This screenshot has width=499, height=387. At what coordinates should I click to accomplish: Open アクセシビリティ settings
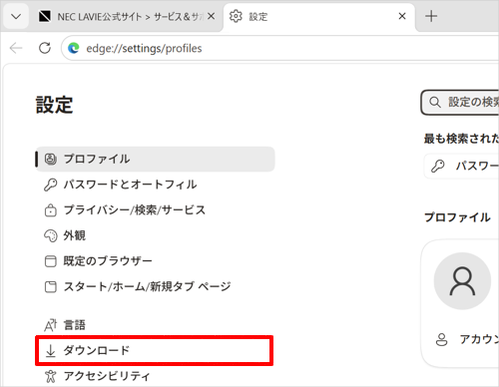155,376
